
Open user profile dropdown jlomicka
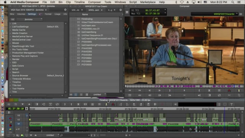click(x=29, y=20)
